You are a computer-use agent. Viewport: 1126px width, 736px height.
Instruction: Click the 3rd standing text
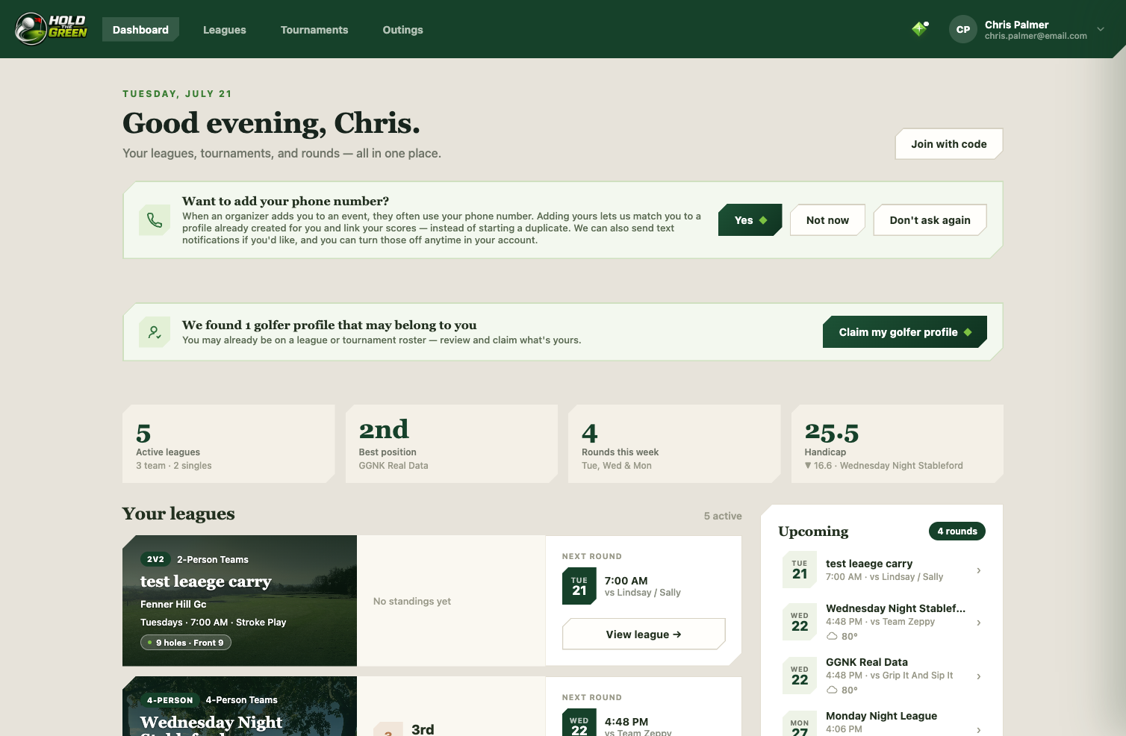click(423, 729)
